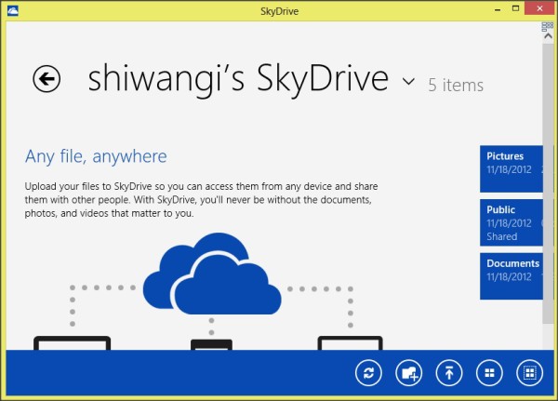Click the 'shiwangi's SkyDrive' title
Screen dimensions: 558x401
pos(238,79)
